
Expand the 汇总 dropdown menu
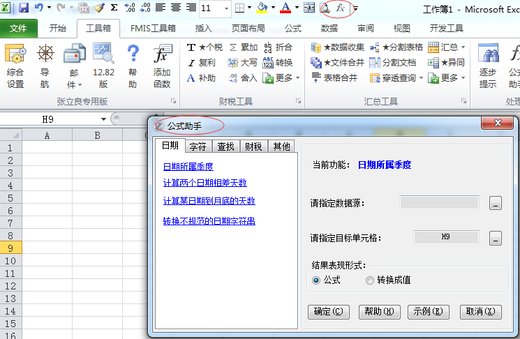463,47
